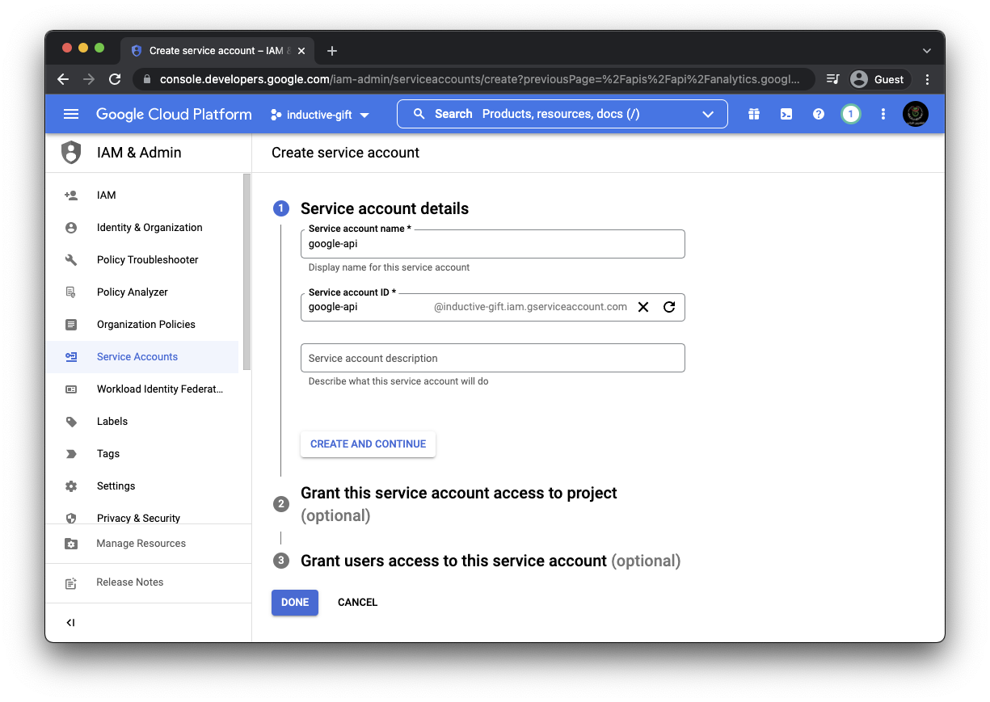Viewport: 990px width, 702px height.
Task: Open Settings menu item in sidebar
Action: [142, 486]
